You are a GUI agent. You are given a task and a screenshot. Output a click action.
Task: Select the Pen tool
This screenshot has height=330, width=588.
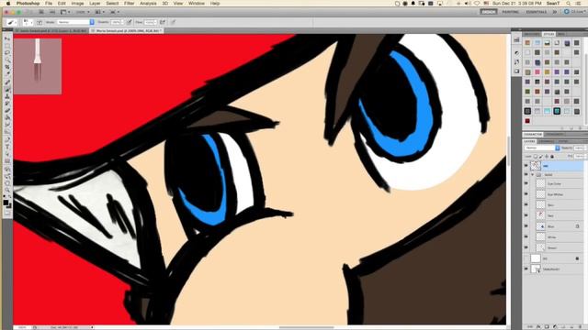click(x=7, y=140)
